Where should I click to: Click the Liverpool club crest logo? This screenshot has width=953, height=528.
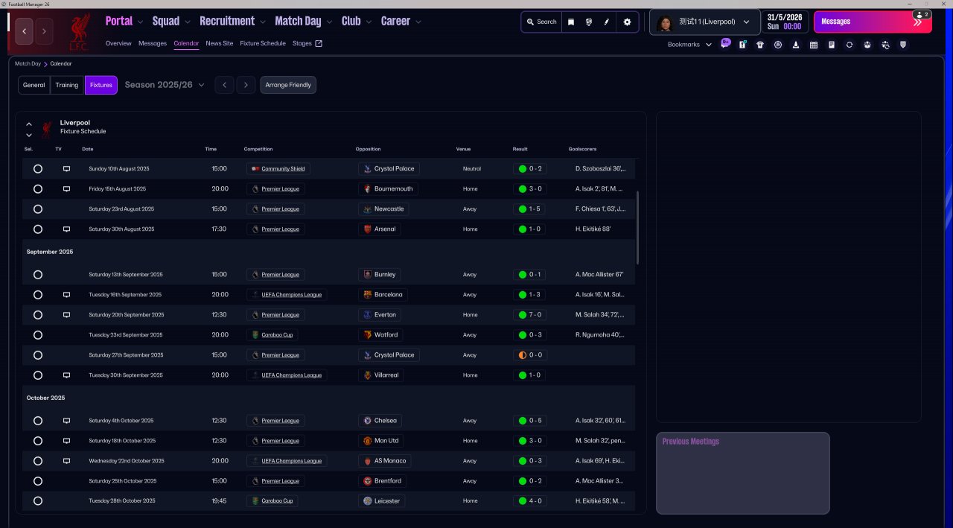point(79,33)
